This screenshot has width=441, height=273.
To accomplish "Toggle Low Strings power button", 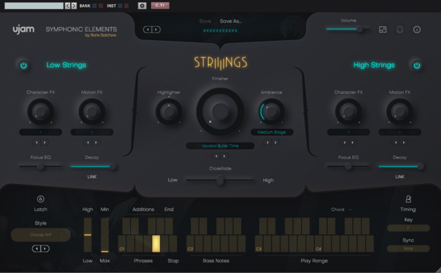I will tap(23, 65).
